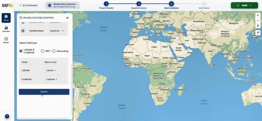The image size is (262, 121).
Task: Click the panel vertical scrollbar
Action: coord(72,89)
